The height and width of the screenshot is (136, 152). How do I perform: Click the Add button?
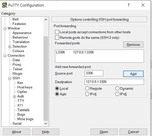[x=133, y=74]
